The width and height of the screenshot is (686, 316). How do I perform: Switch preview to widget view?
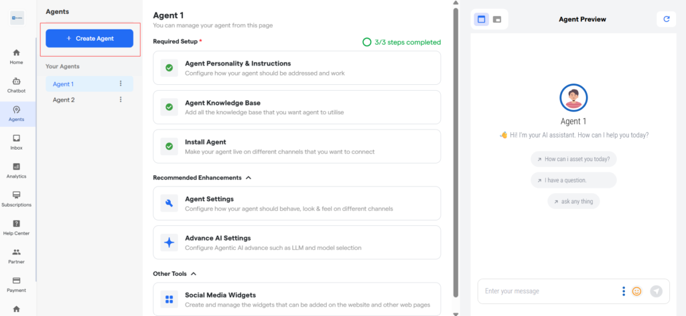(497, 19)
